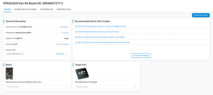Click the Latest label for Adapter FW

coord(66,39)
